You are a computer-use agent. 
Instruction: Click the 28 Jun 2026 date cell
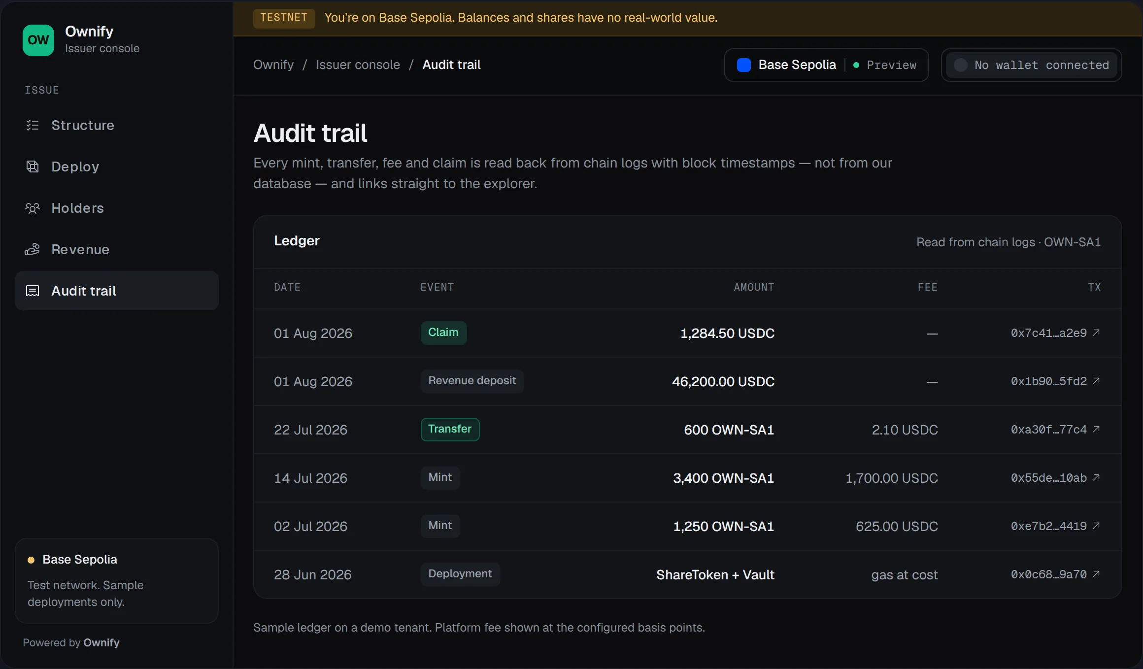pyautogui.click(x=312, y=574)
